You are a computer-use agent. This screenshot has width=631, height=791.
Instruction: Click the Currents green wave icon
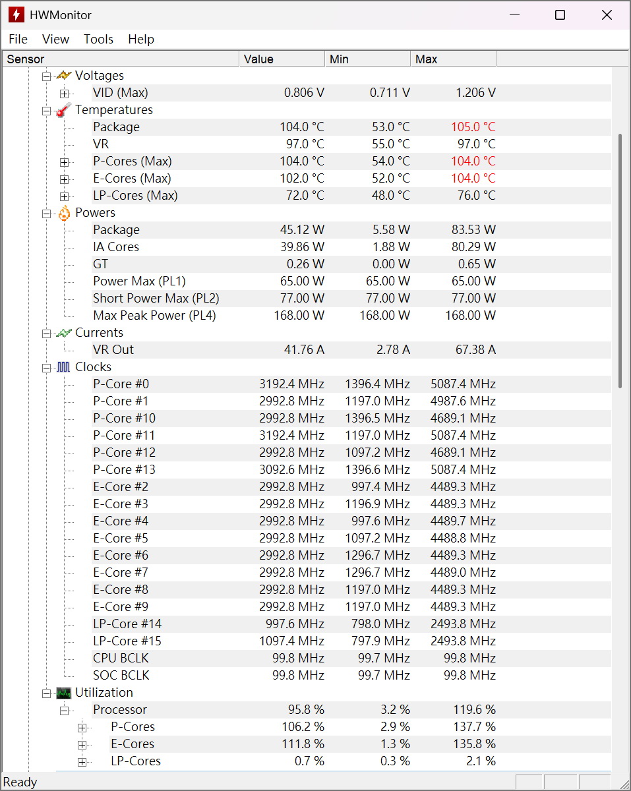(63, 333)
